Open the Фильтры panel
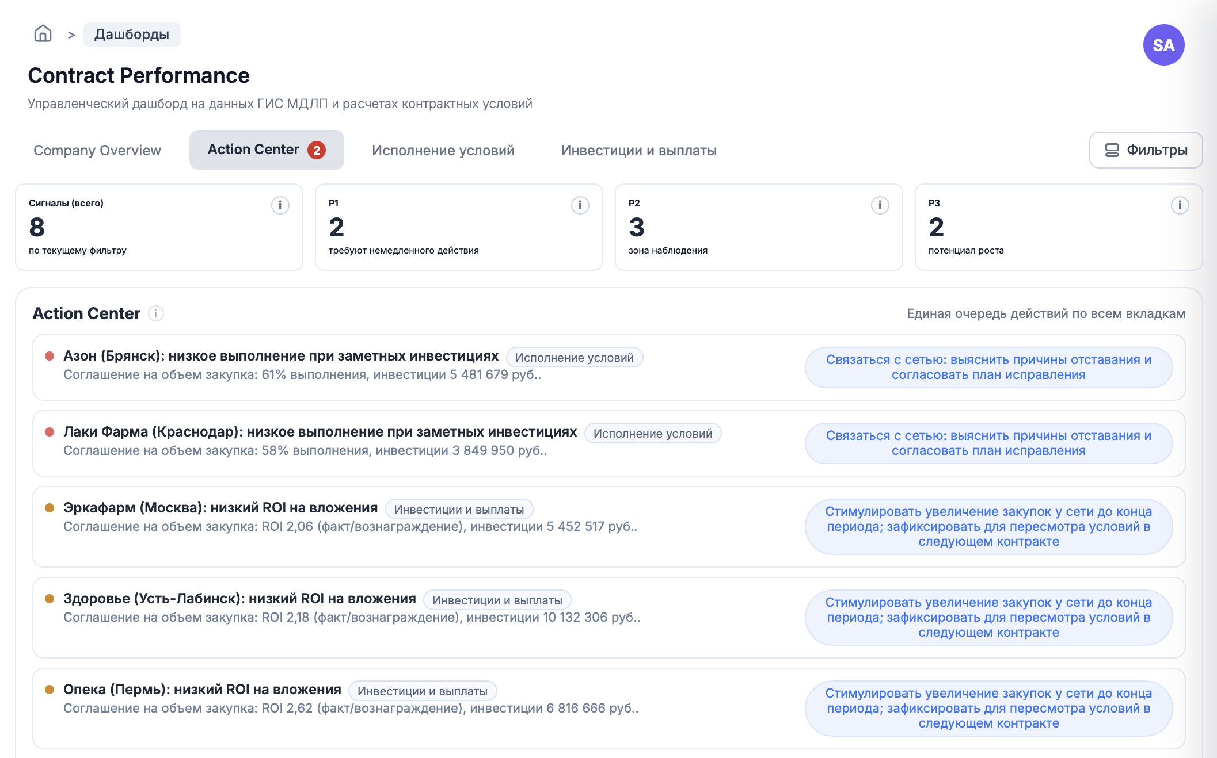Image resolution: width=1217 pixels, height=758 pixels. pyautogui.click(x=1145, y=150)
